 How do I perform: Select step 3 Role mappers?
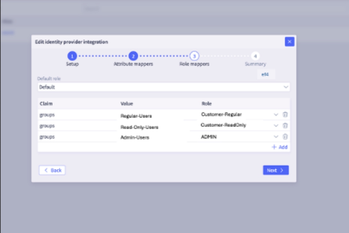tap(194, 56)
